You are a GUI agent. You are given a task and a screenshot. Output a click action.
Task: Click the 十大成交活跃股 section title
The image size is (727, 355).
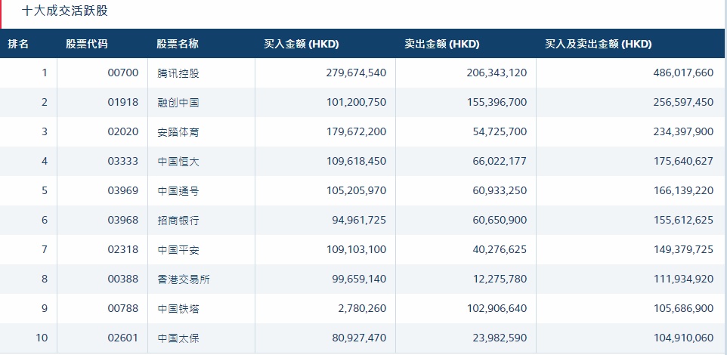pyautogui.click(x=65, y=11)
